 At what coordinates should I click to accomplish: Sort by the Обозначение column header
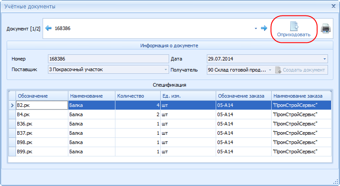[x=42, y=96]
